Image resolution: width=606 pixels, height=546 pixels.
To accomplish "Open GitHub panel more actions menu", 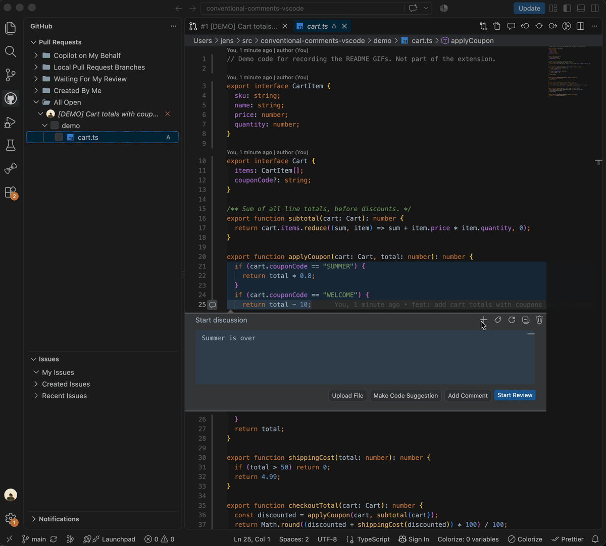I will (173, 26).
